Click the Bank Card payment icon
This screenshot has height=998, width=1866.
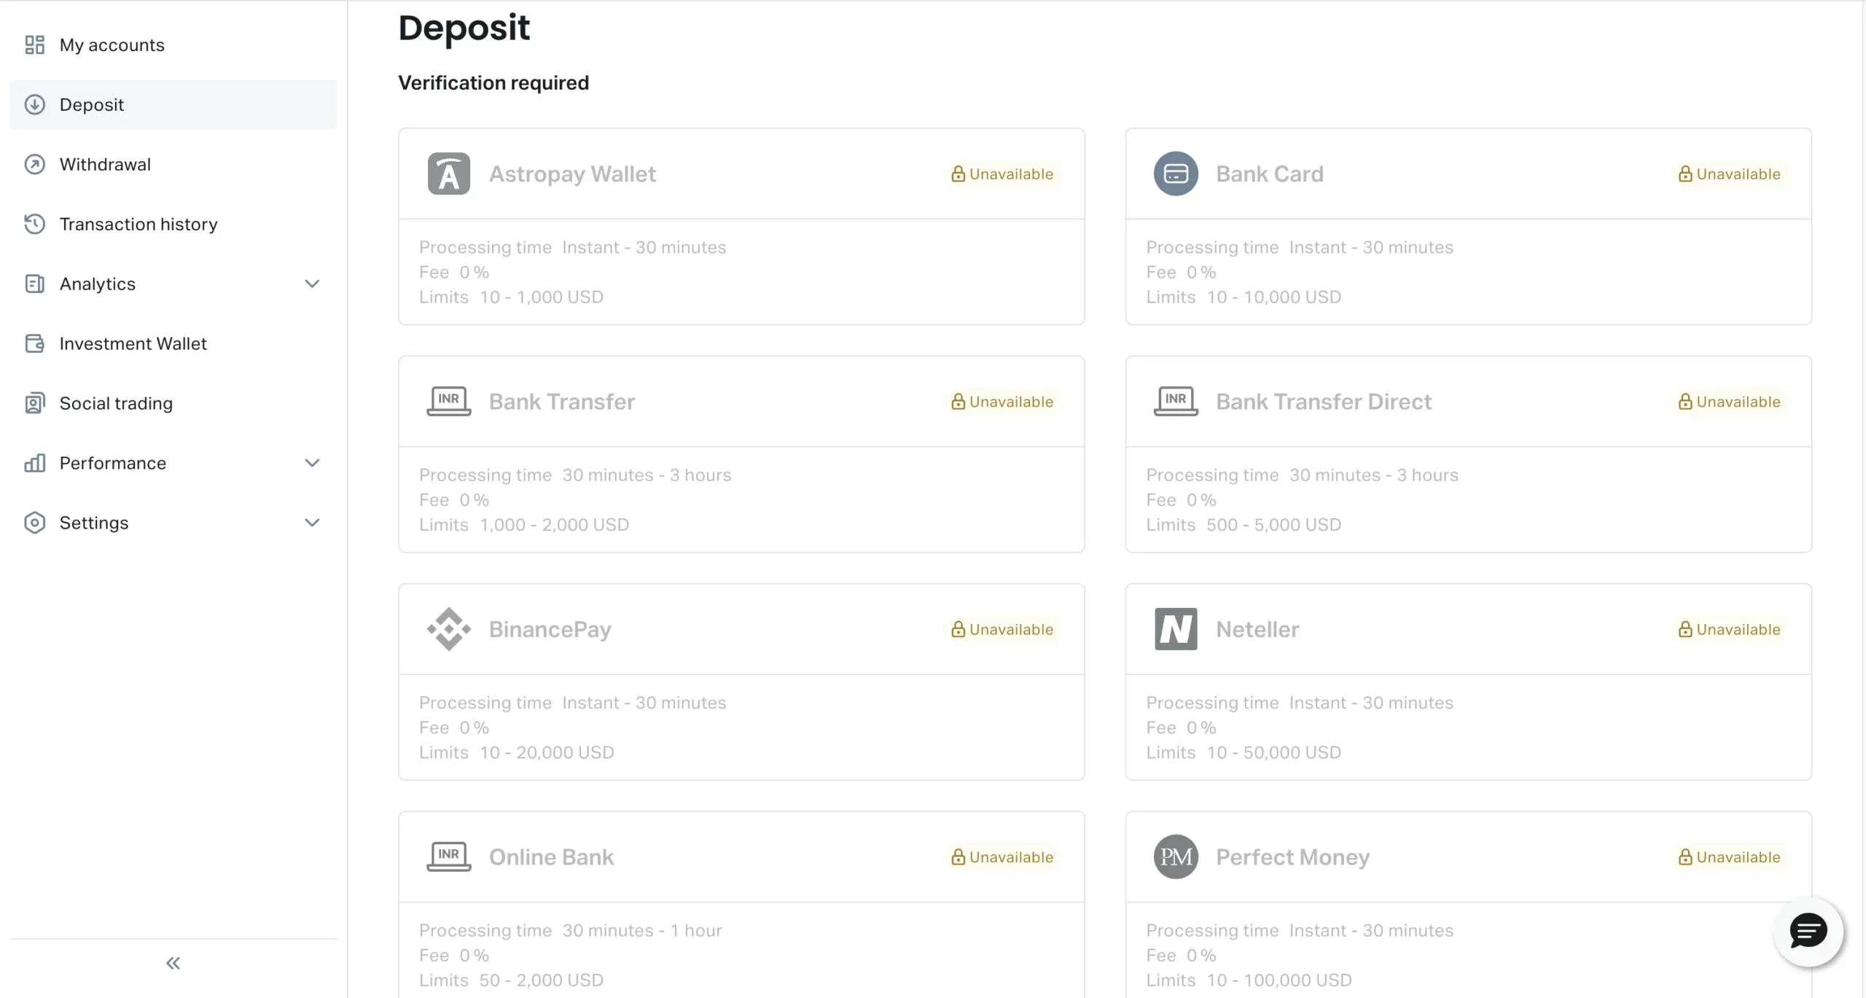[x=1174, y=173]
